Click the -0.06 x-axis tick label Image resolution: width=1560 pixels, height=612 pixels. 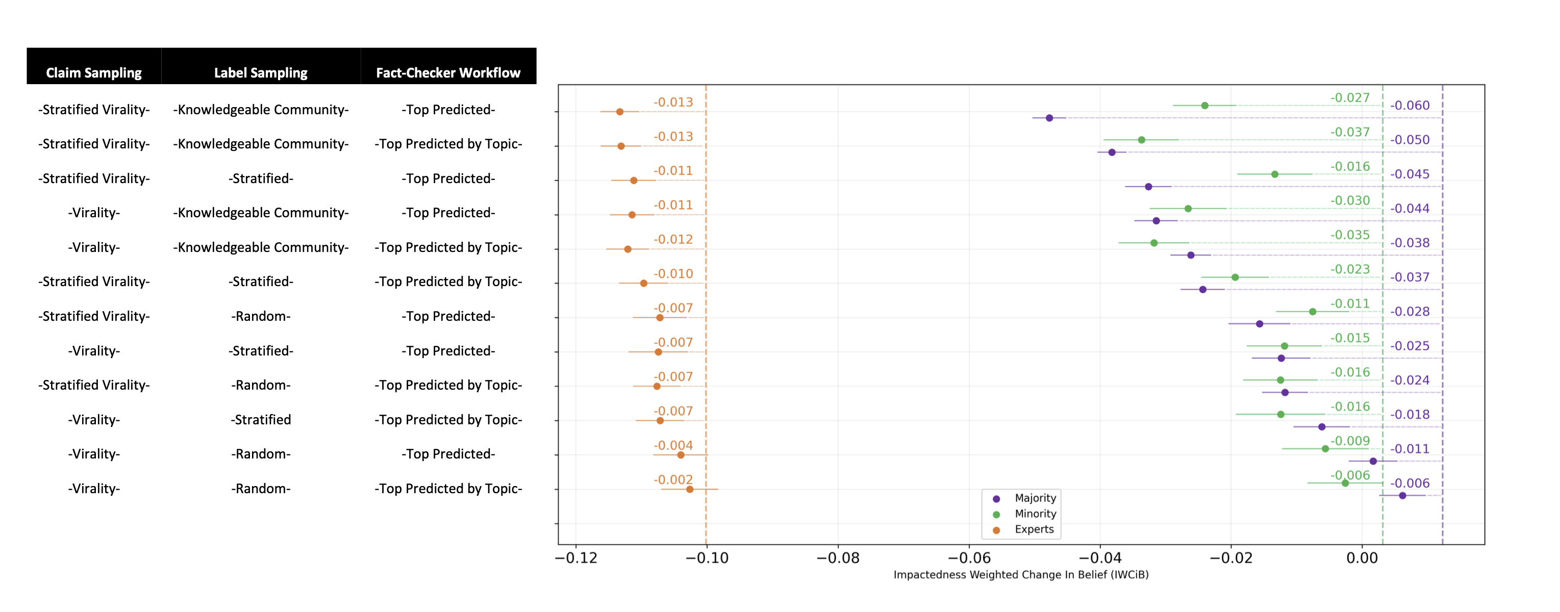[x=969, y=557]
